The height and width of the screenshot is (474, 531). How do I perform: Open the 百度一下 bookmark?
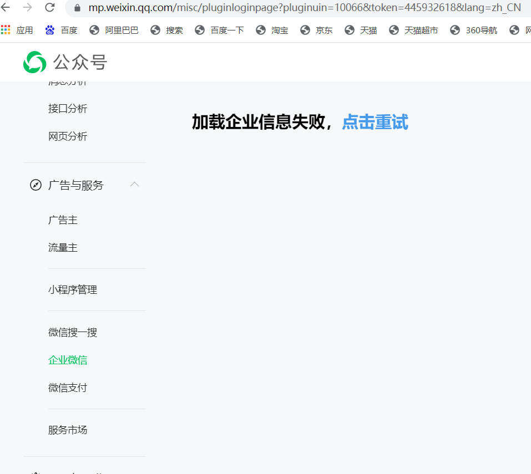[x=219, y=30]
